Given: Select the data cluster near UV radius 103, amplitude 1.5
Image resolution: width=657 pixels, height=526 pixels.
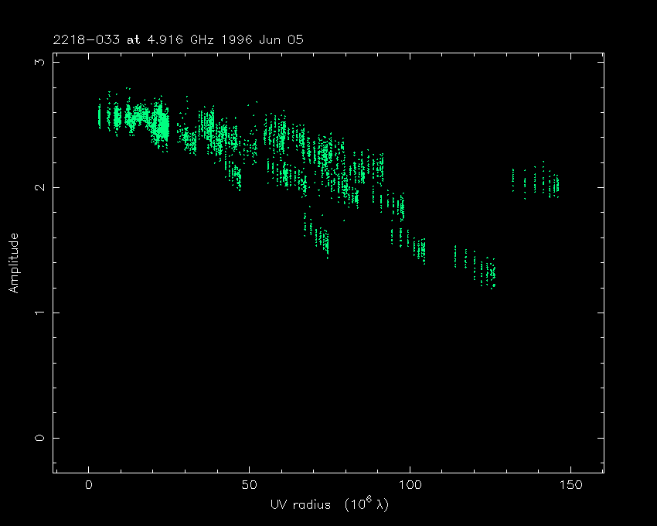Looking at the screenshot, I should (x=420, y=249).
